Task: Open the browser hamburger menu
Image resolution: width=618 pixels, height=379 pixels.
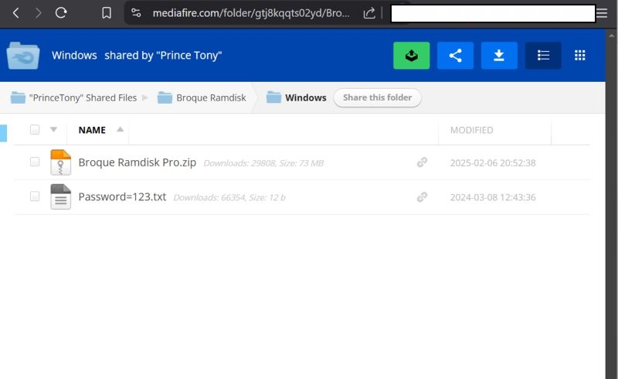Action: point(602,13)
